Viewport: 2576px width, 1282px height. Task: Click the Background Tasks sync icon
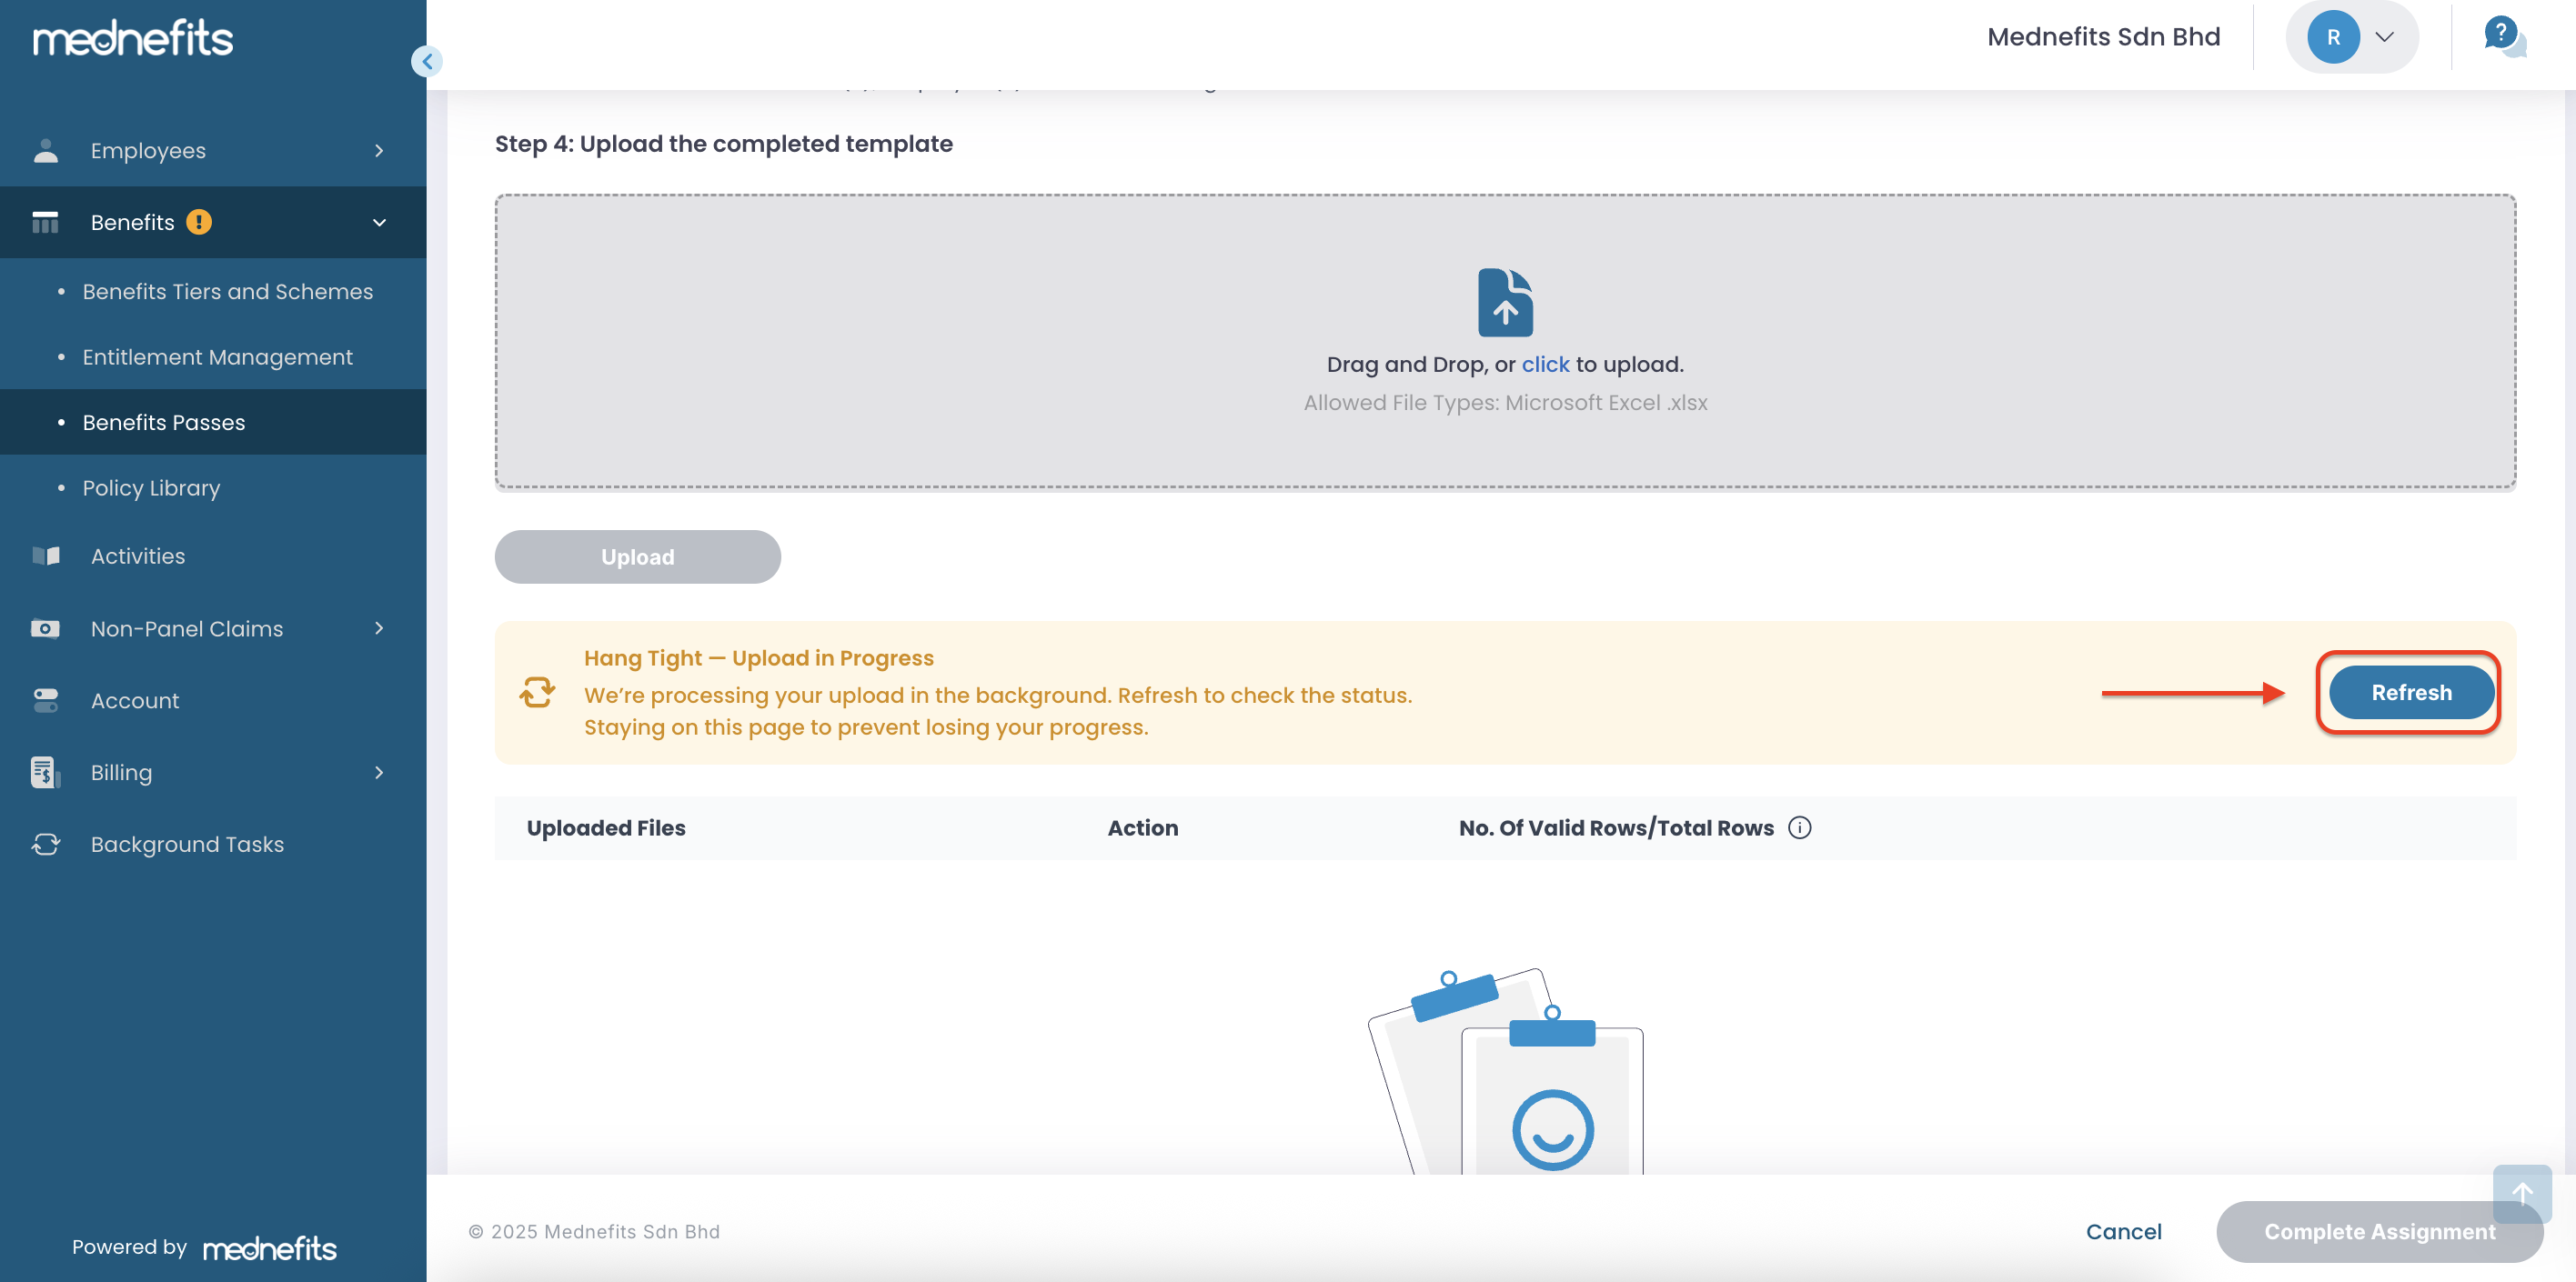45,845
